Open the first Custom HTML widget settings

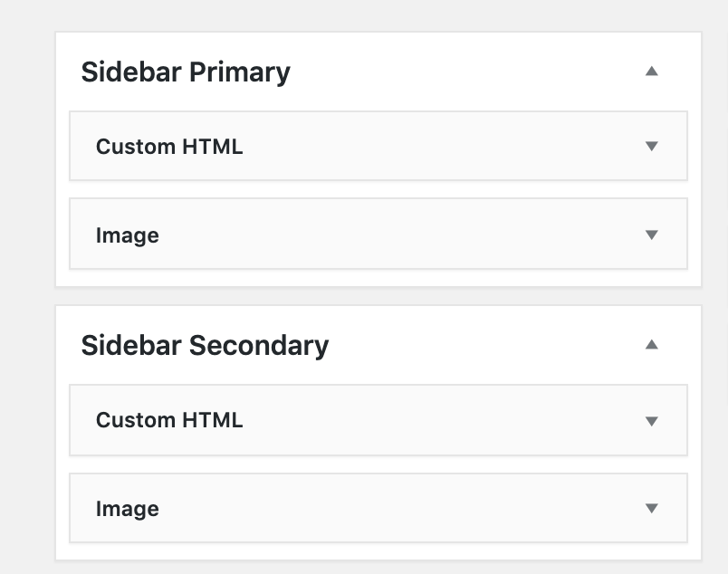168,146
